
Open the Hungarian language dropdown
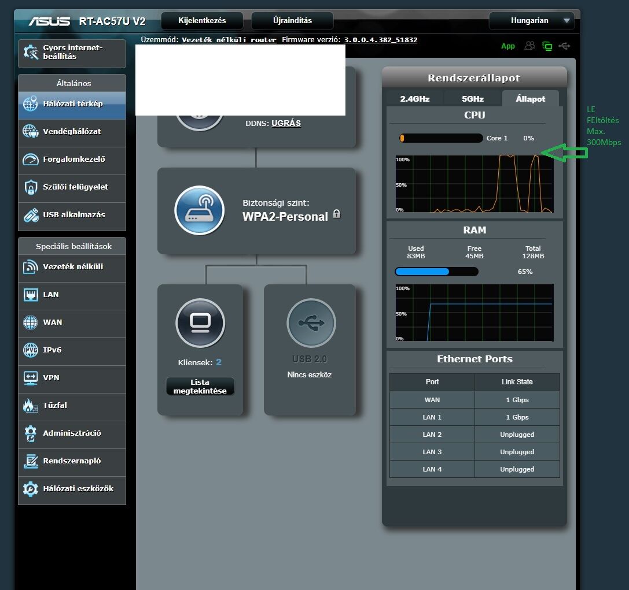[x=532, y=20]
